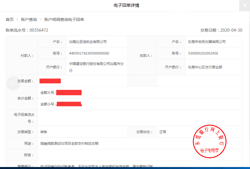Click the redacted 金额大写 value

pos(69,92)
